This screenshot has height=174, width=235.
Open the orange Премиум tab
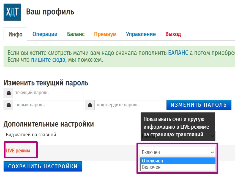(x=105, y=34)
